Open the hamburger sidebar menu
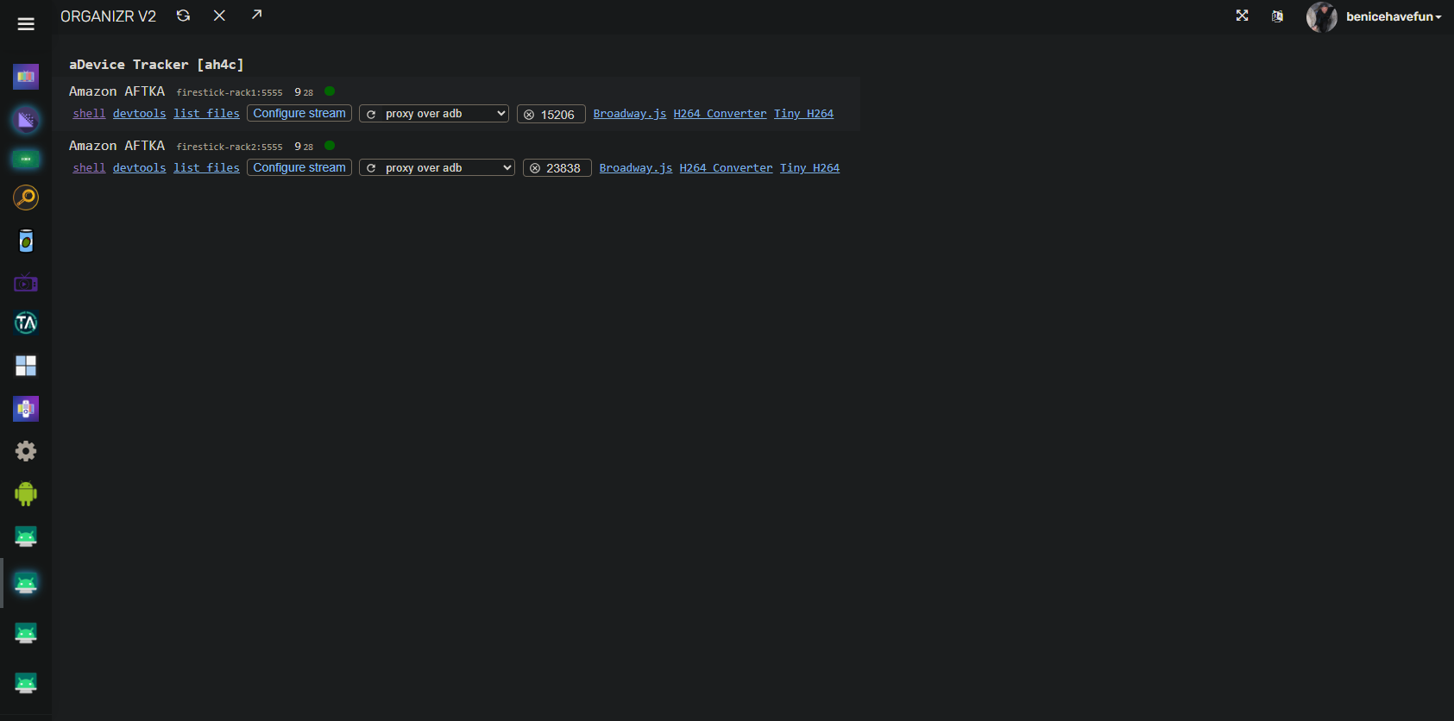1454x721 pixels. click(x=26, y=24)
